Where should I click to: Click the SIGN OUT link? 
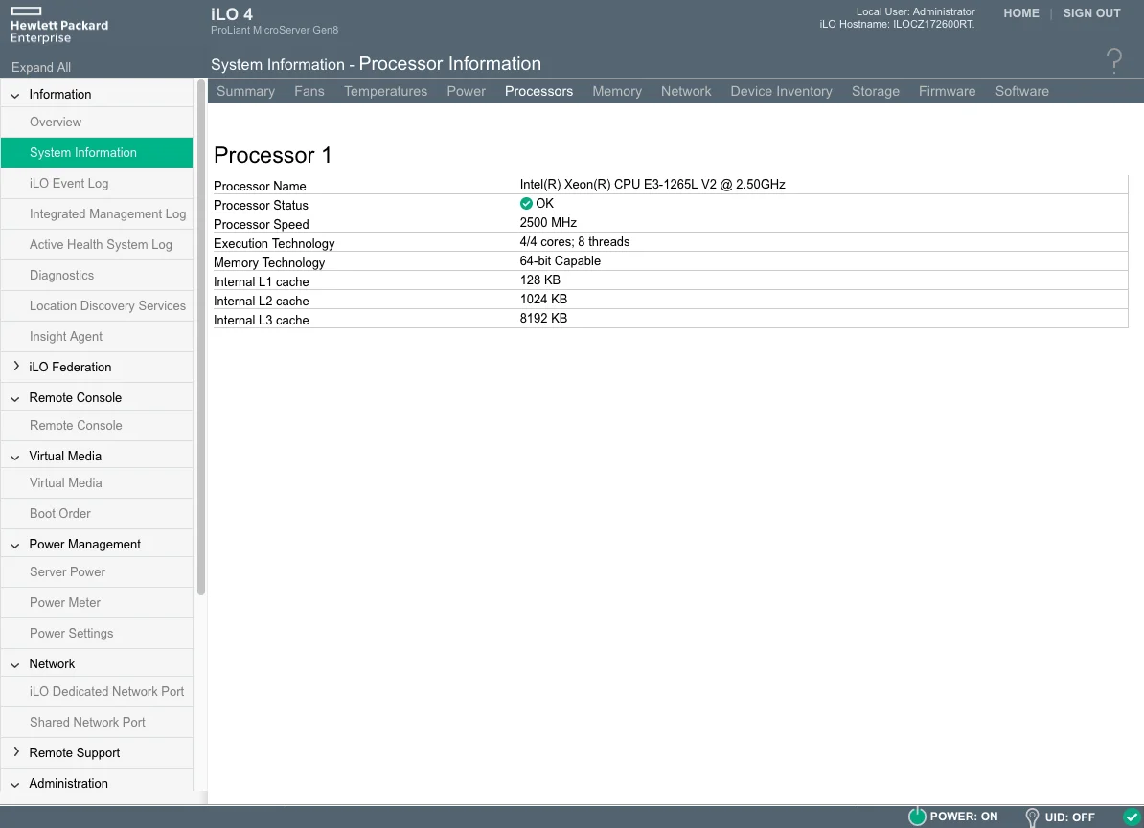[1091, 13]
